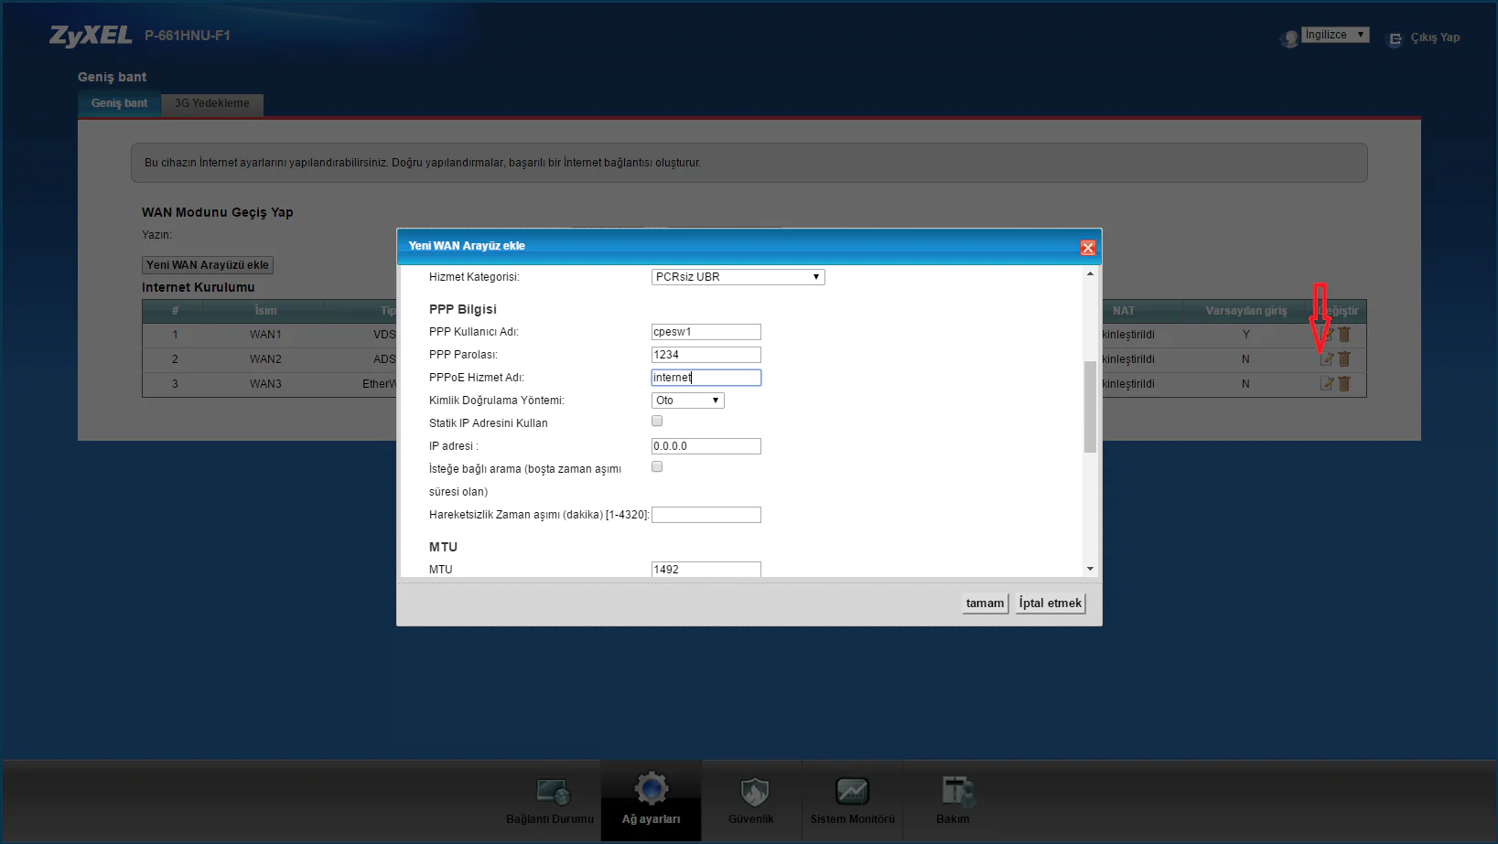The height and width of the screenshot is (844, 1498).
Task: Click the delete trash icon for WAN2
Action: click(1344, 359)
